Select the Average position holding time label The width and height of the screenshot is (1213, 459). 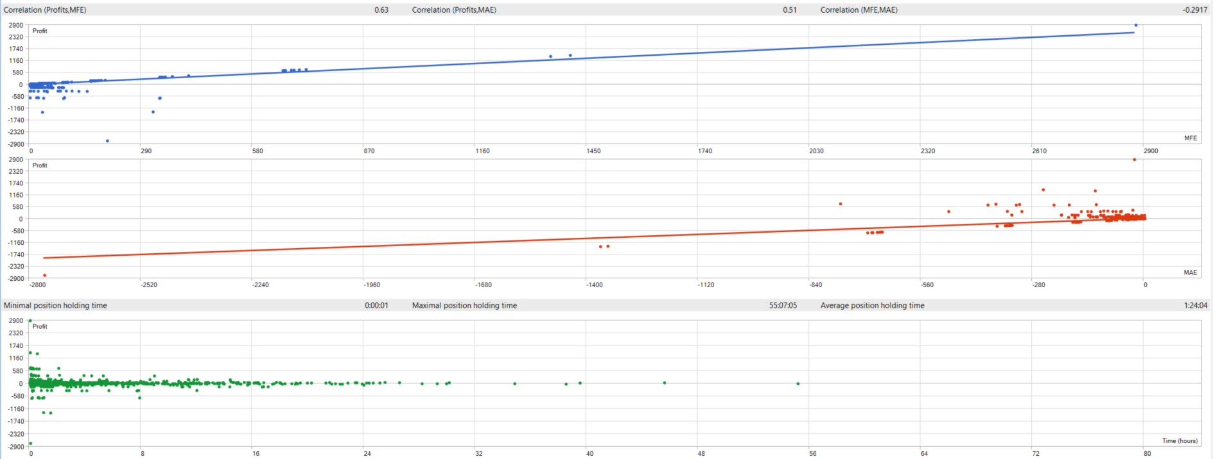pos(873,305)
